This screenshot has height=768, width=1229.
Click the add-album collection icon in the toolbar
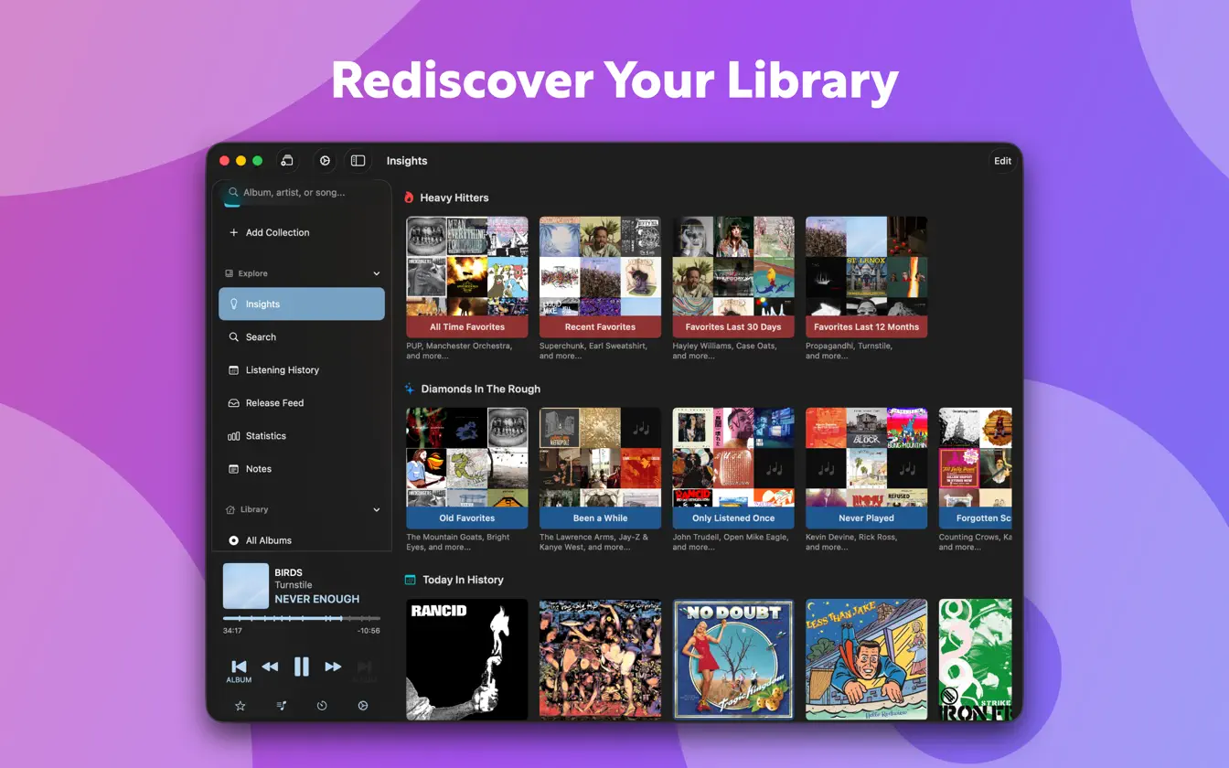(286, 161)
